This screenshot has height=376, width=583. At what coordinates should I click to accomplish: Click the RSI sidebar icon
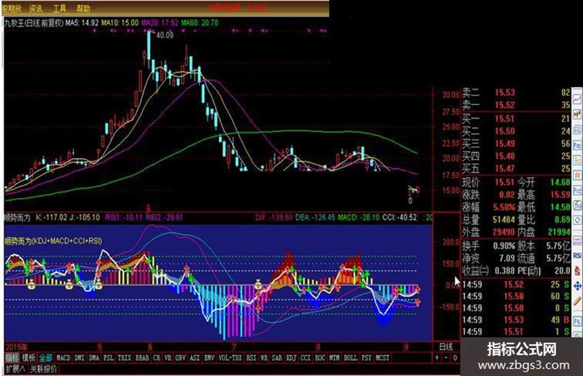pos(577,256)
